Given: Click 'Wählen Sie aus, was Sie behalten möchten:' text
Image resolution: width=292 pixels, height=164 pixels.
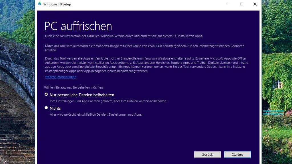Looking at the screenshot, I should (x=74, y=87).
